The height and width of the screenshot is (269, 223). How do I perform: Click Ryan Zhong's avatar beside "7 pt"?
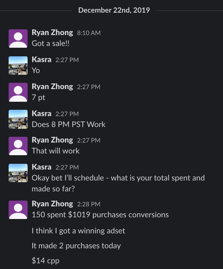click(18, 93)
